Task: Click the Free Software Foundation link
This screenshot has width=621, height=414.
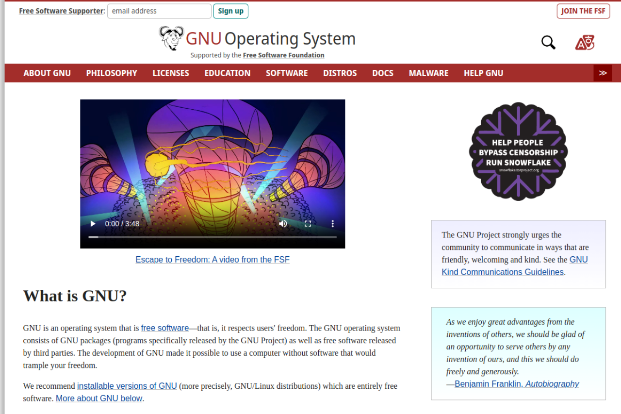Action: (283, 55)
